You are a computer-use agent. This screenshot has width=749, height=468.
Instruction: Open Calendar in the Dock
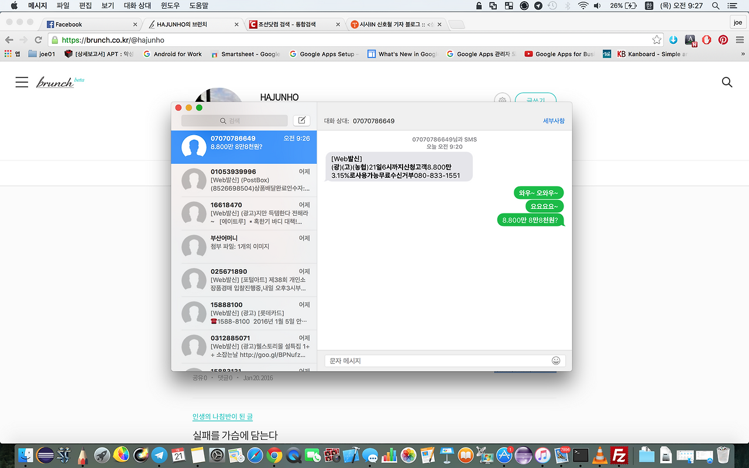[x=178, y=455]
